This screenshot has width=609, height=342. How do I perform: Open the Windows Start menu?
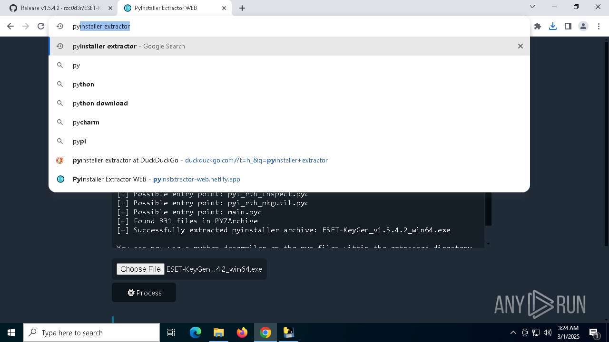(11, 332)
